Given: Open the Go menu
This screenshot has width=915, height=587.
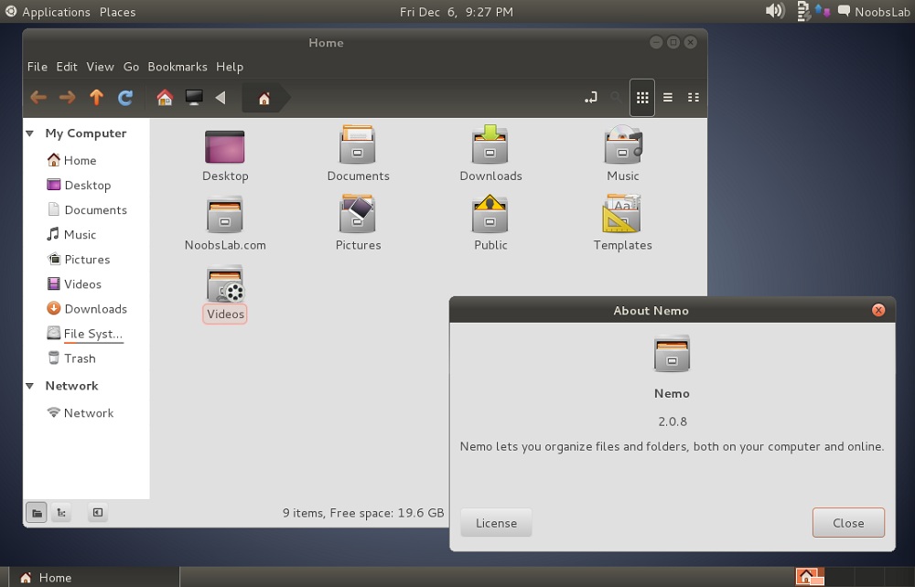Looking at the screenshot, I should point(131,67).
